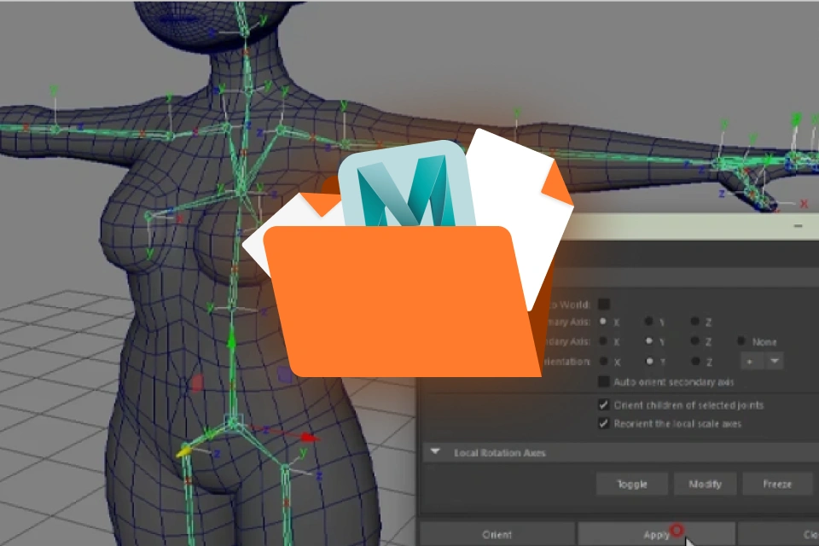This screenshot has height=546, width=819.
Task: Click the Apply button
Action: tap(657, 534)
